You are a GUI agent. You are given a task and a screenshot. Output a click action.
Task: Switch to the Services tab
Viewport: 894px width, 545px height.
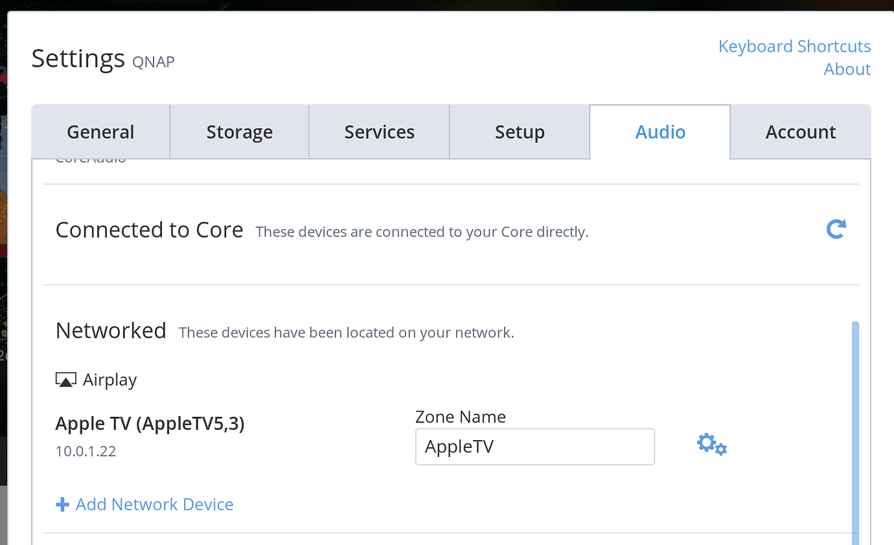pos(379,131)
